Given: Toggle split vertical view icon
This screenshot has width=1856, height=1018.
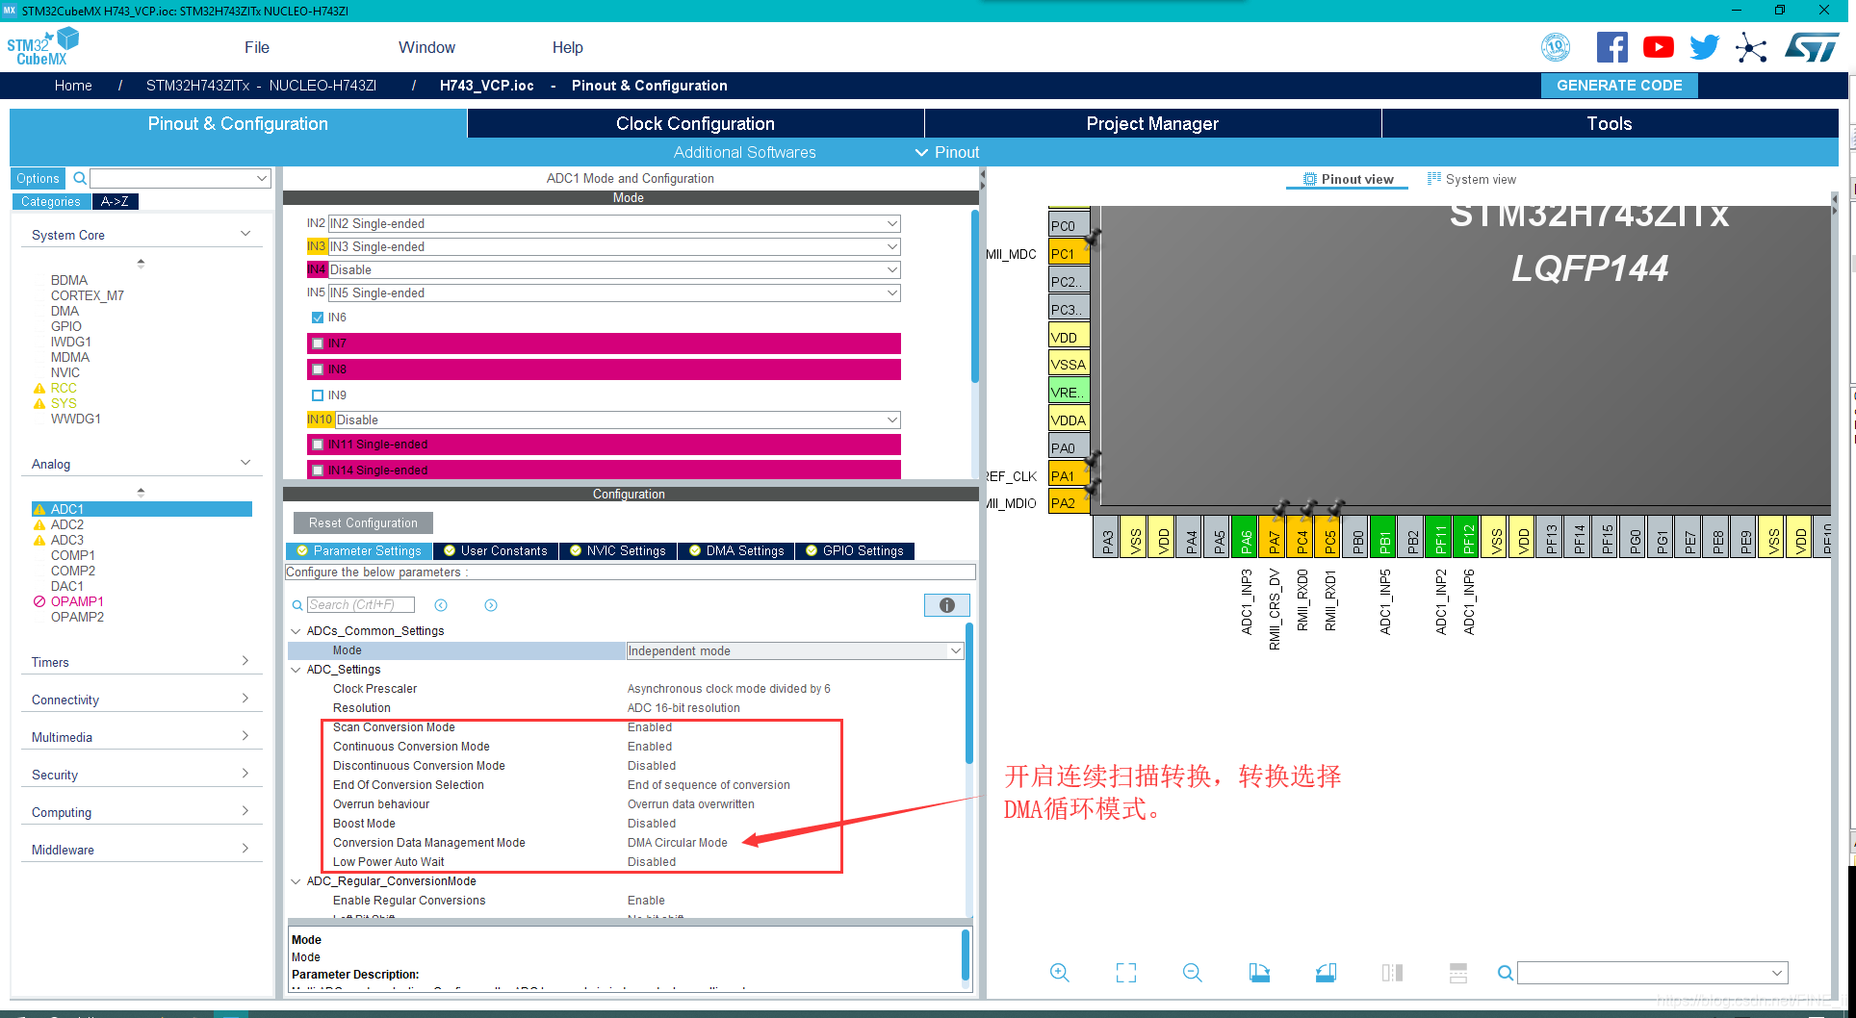Looking at the screenshot, I should tap(1392, 973).
